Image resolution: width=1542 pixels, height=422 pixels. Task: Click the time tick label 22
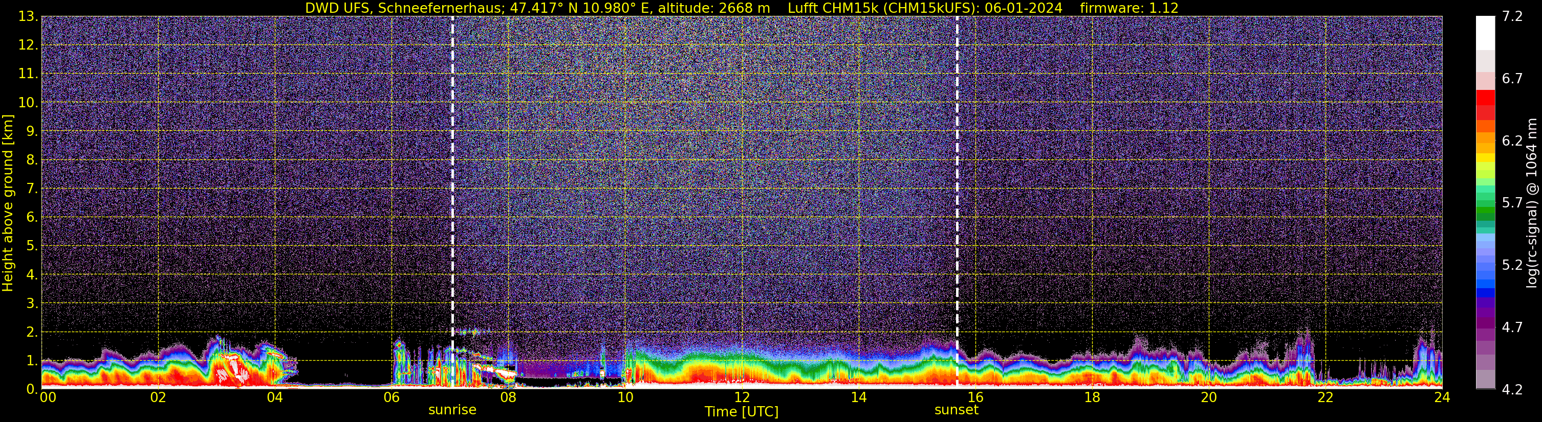tap(1326, 397)
